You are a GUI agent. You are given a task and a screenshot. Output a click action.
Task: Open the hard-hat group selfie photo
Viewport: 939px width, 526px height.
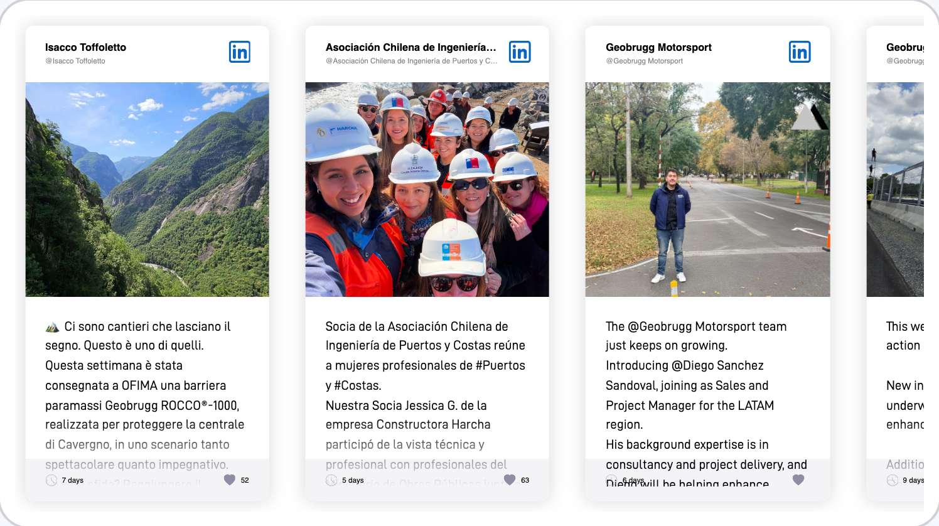427,190
